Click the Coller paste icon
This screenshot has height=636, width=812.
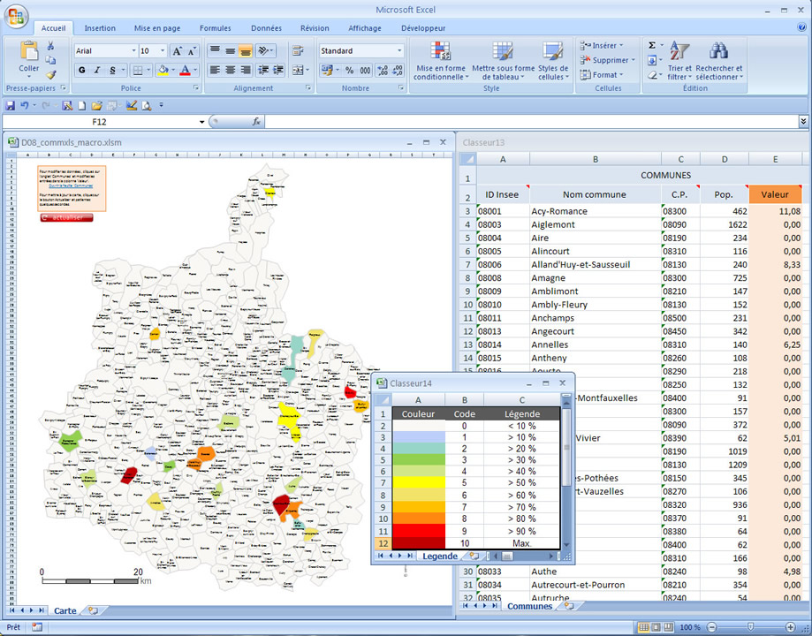pos(29,52)
